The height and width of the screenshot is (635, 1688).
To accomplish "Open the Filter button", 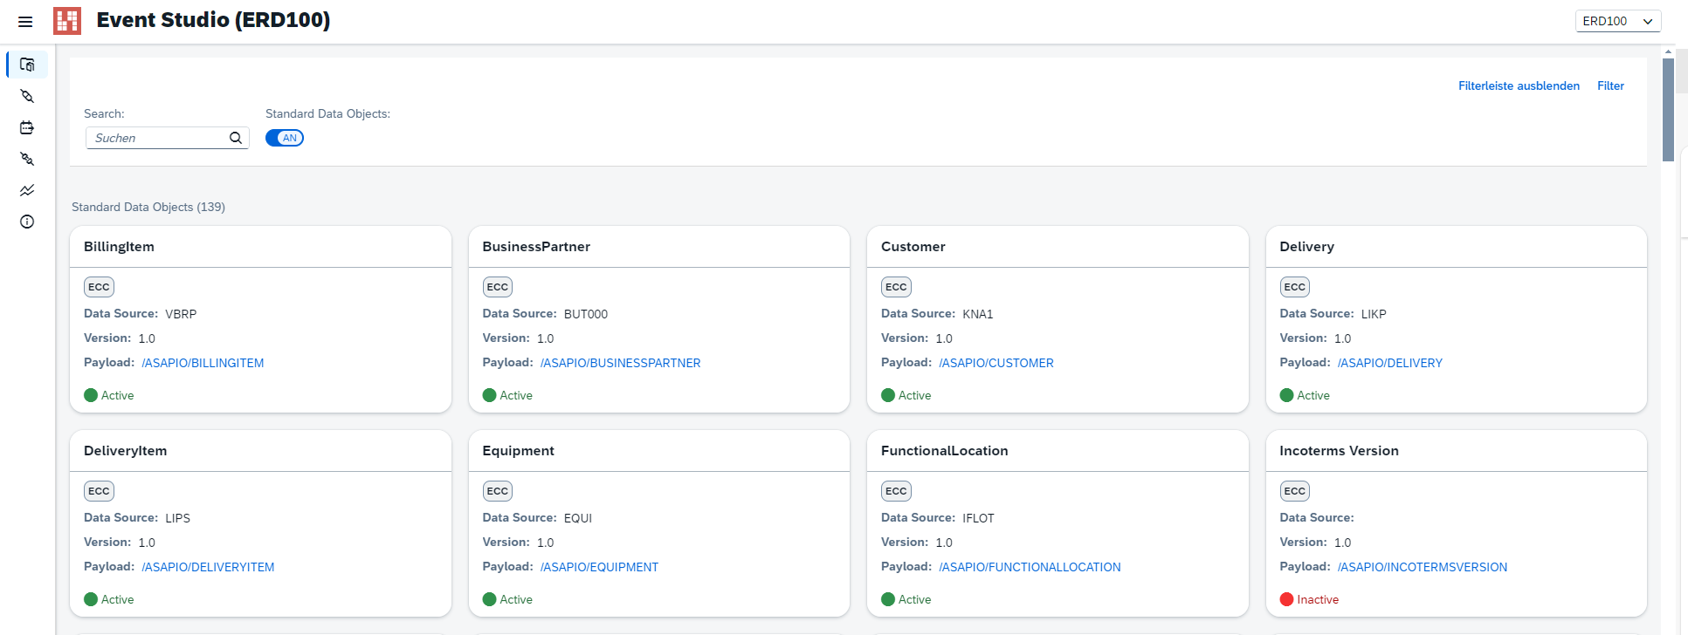I will pyautogui.click(x=1610, y=85).
